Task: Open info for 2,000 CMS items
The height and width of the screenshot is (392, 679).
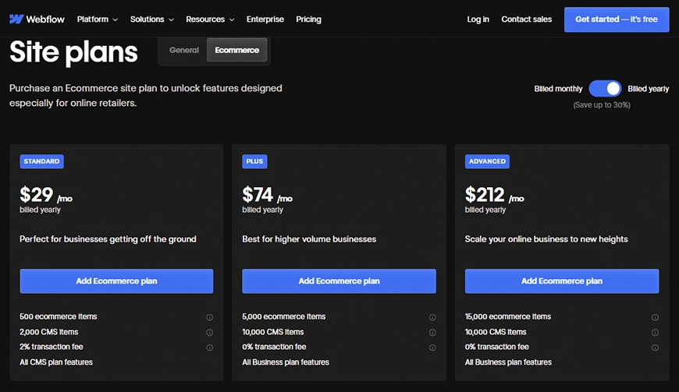Action: [210, 332]
